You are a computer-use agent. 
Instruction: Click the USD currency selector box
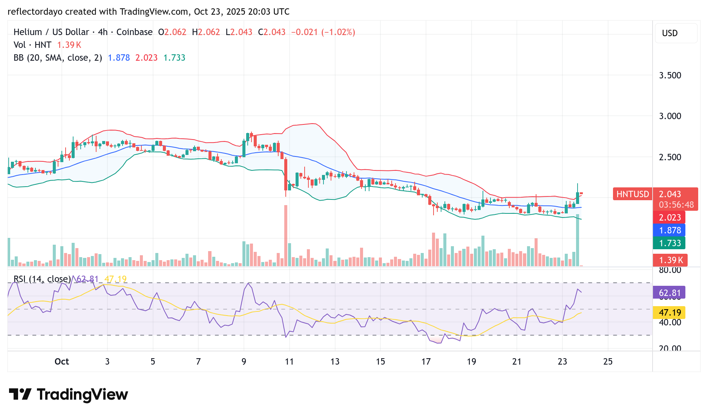coord(676,33)
